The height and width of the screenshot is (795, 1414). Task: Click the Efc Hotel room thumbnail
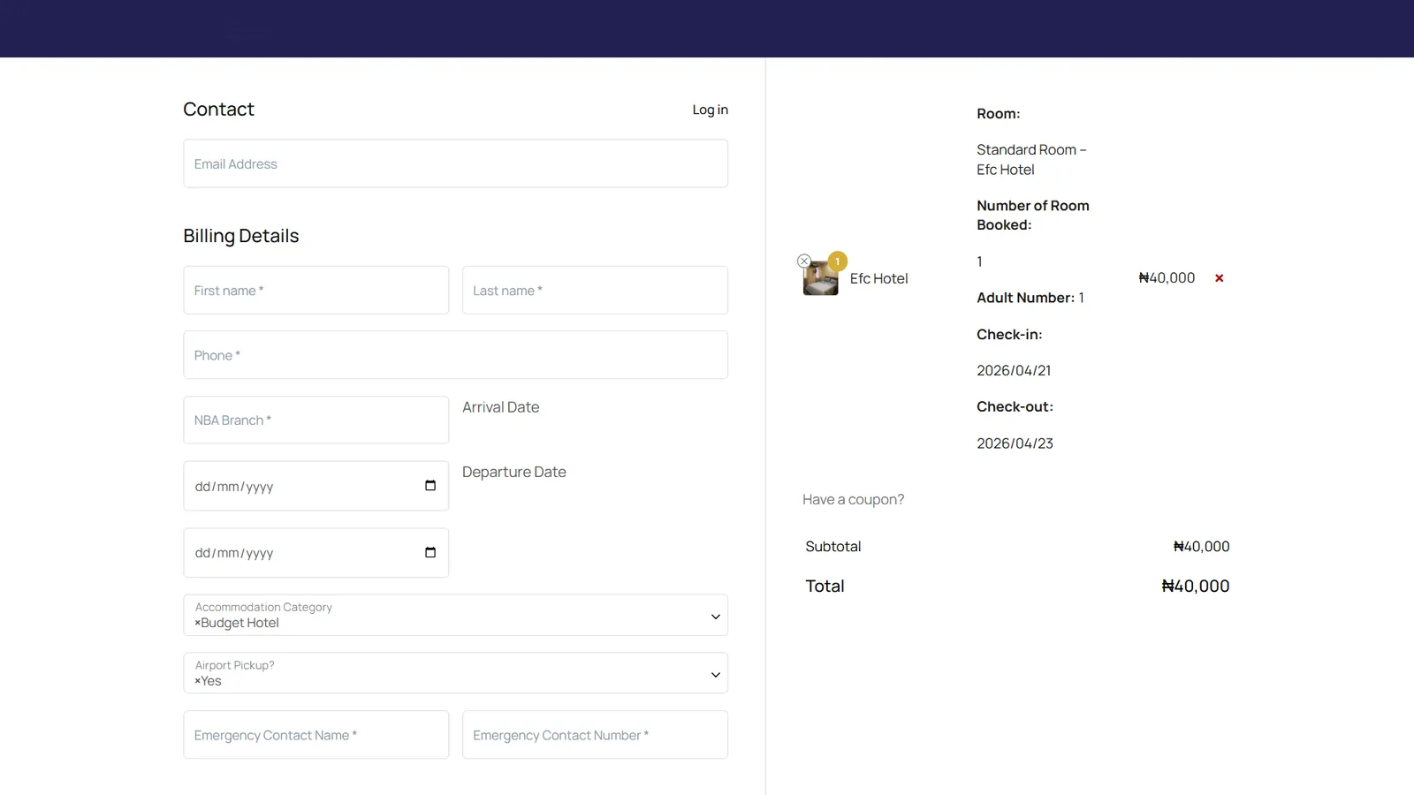820,278
